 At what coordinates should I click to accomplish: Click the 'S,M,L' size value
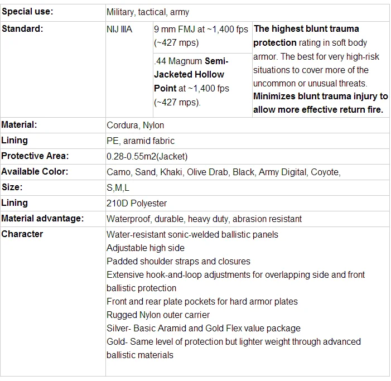tap(118, 187)
